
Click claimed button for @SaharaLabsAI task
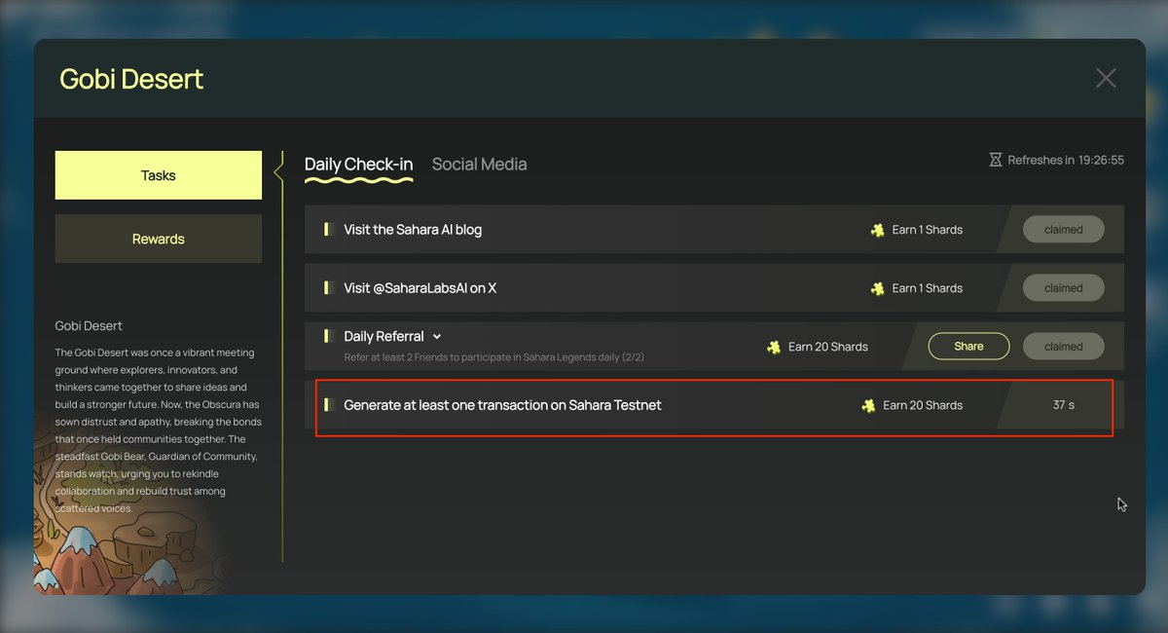point(1063,288)
